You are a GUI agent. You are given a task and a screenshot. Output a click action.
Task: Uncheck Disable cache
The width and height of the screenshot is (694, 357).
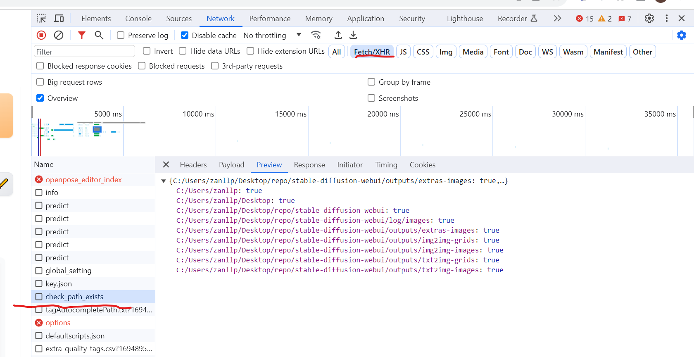(185, 36)
